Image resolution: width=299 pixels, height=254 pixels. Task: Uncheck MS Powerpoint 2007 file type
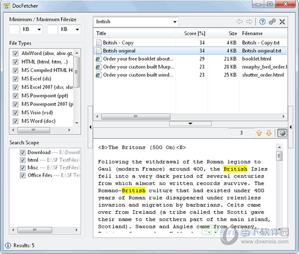click(15, 104)
